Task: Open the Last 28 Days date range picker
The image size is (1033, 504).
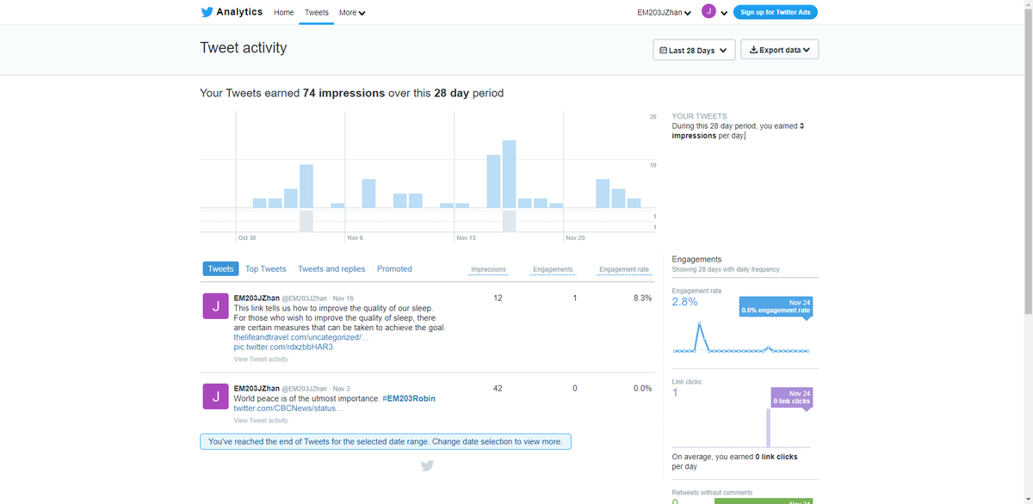Action: (x=694, y=50)
